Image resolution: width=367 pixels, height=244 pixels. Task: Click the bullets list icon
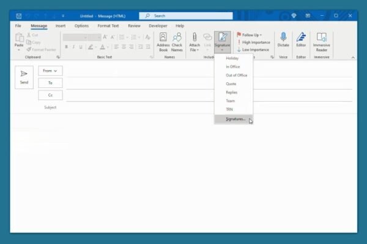pos(122,37)
